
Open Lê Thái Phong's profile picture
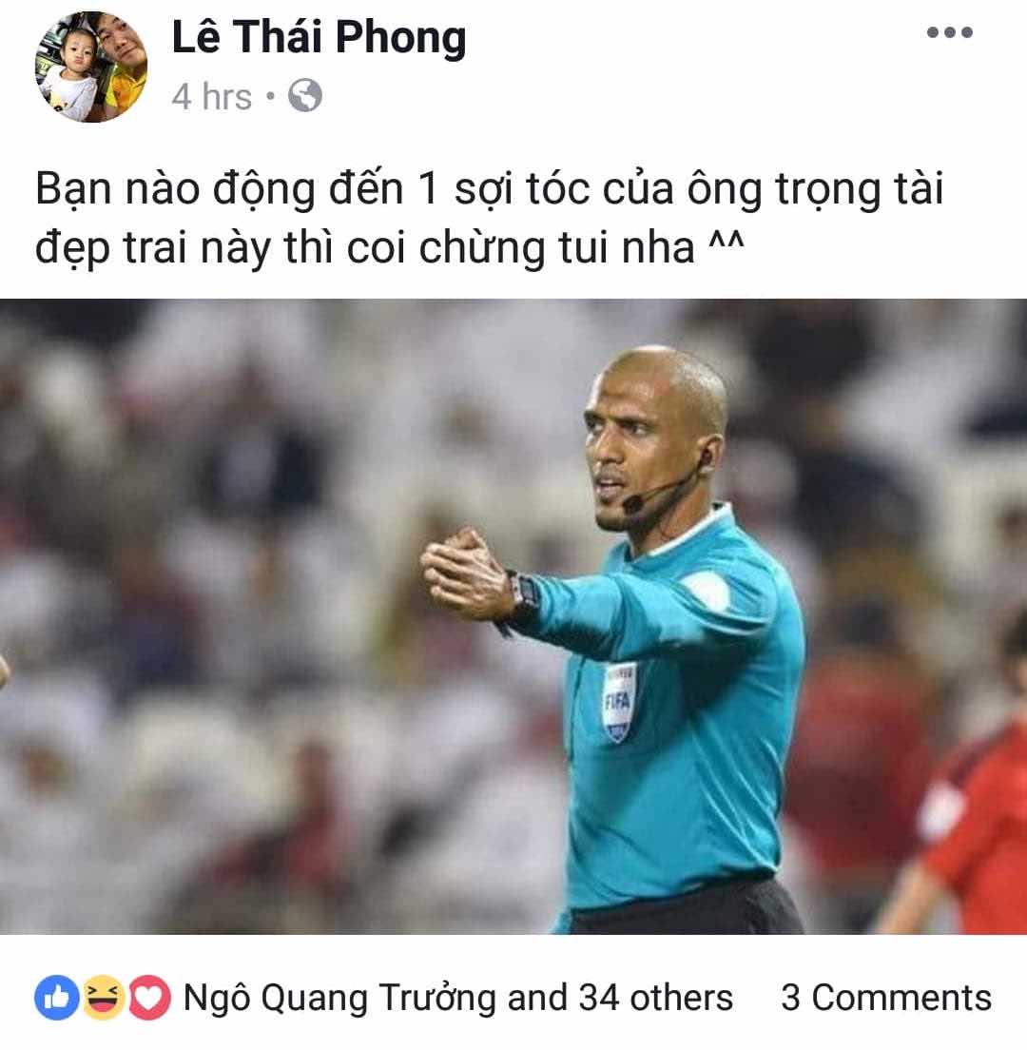click(91, 67)
